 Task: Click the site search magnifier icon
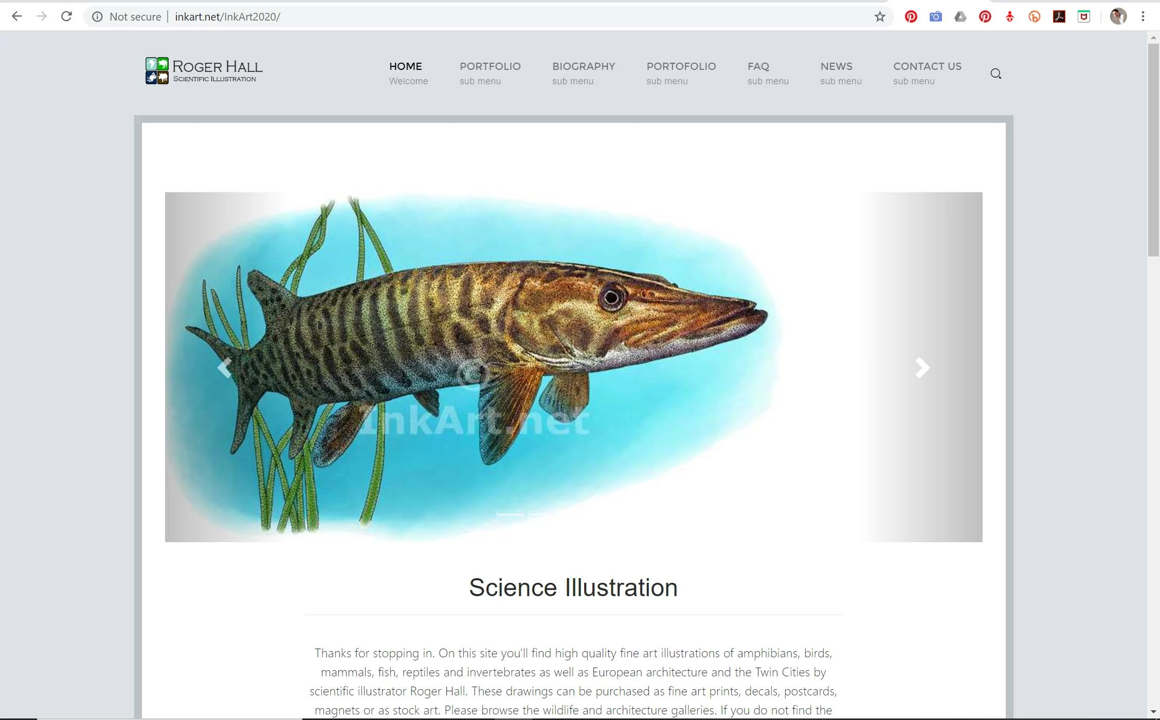[x=995, y=73]
